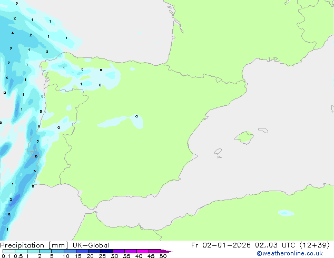Pick the 30–35 mm violet legend swatch
Viewport: 334px width, 258px height.
point(119,251)
